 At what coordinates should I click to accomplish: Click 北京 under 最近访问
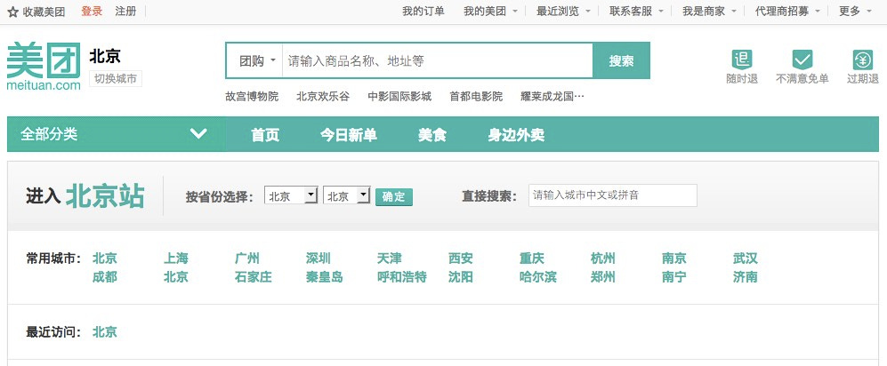coord(105,332)
